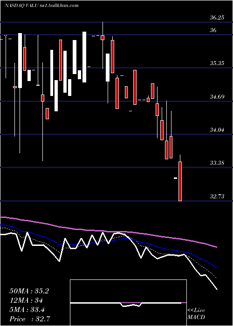The width and height of the screenshot is (233, 326).
Task: Click the 50MA : 35.2 readout
Action: pos(29,291)
